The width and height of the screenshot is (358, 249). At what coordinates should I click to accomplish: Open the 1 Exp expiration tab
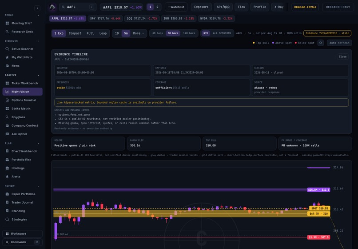pos(59,33)
